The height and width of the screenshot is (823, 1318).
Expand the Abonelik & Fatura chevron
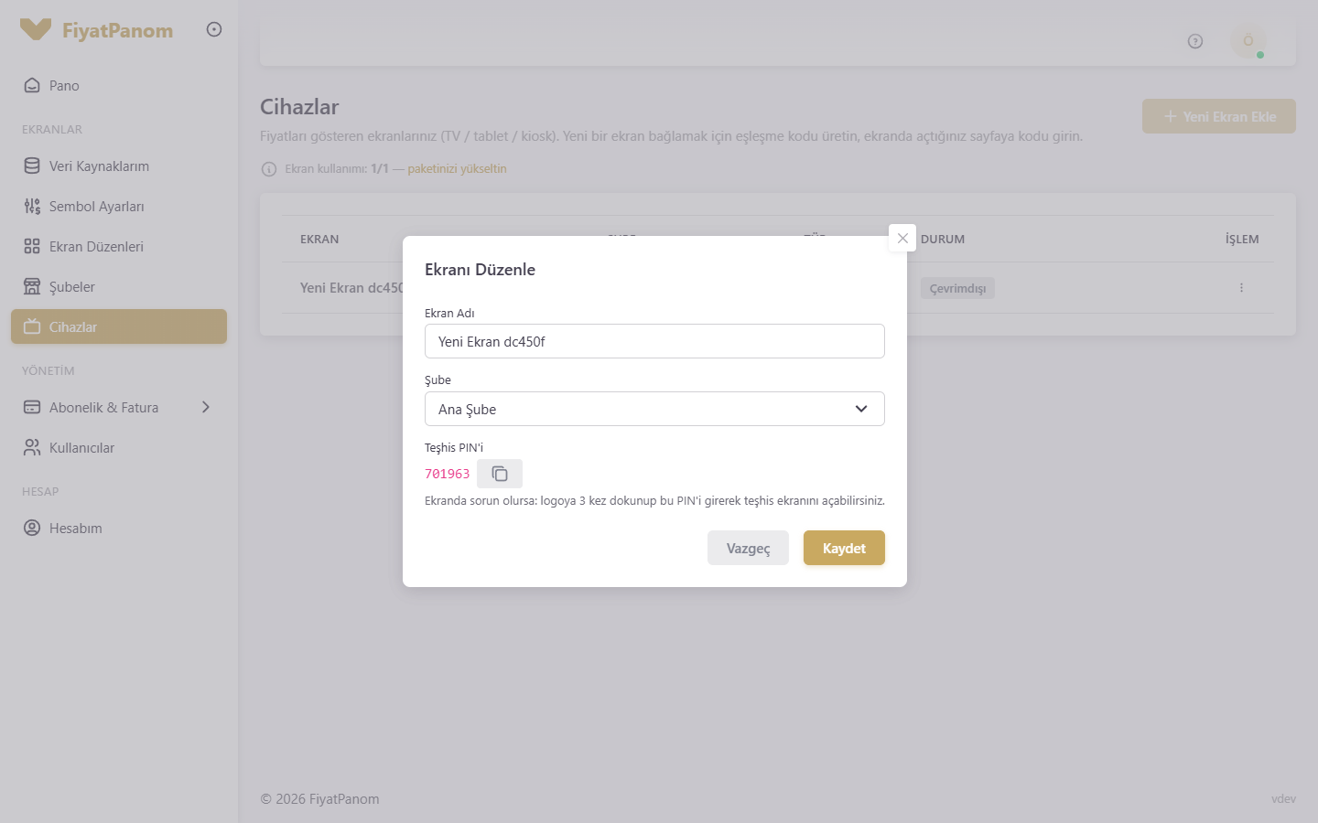click(x=206, y=407)
